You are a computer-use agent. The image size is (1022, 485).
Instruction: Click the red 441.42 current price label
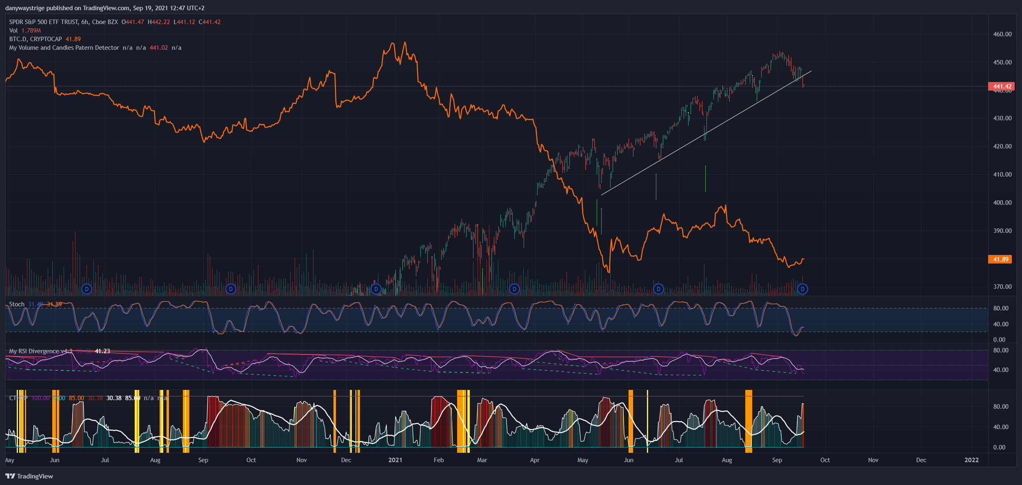[x=1002, y=86]
